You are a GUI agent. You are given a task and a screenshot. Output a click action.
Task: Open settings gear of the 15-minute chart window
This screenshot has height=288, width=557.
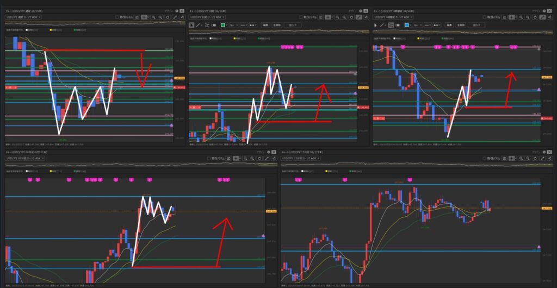click(x=544, y=153)
